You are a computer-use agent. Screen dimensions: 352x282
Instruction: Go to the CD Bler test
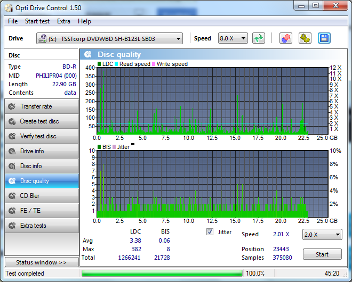[x=42, y=196]
